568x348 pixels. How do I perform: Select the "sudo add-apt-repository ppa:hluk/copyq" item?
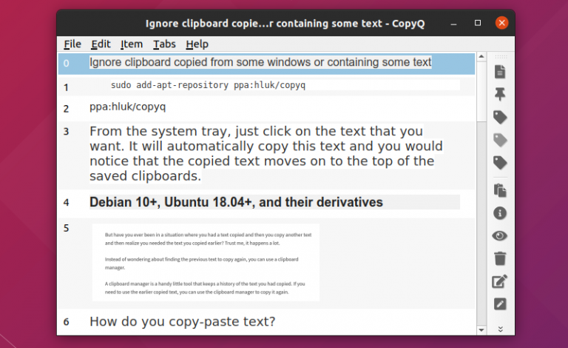pos(266,86)
